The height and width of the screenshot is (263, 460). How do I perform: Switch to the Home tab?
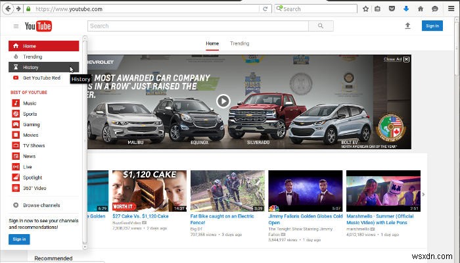point(212,43)
